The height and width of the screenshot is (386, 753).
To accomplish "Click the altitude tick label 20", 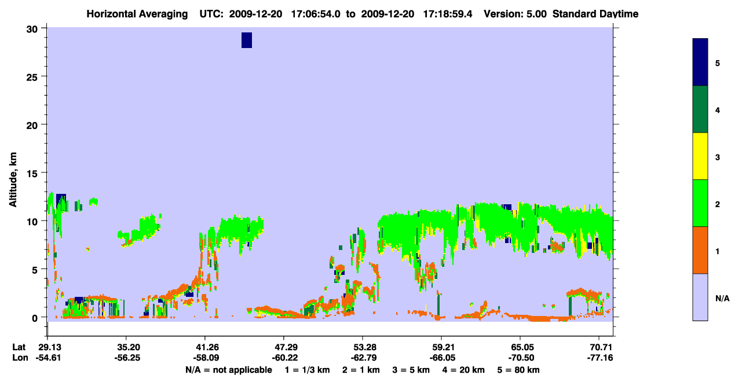I will pyautogui.click(x=33, y=125).
